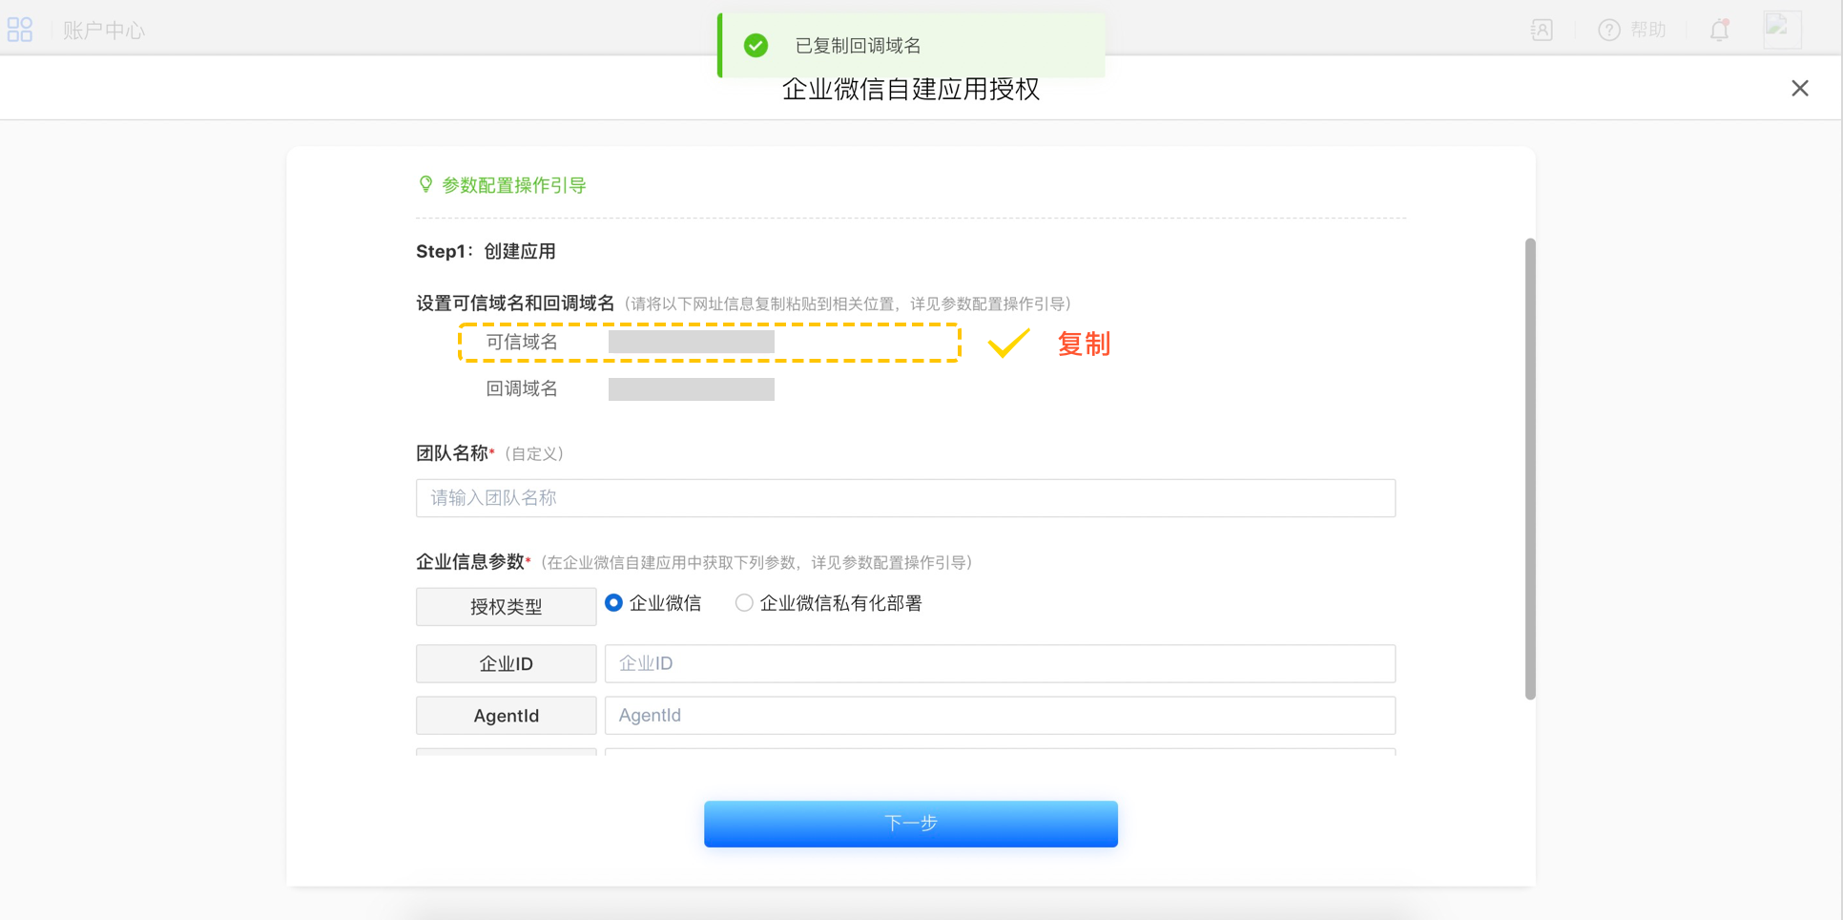The width and height of the screenshot is (1843, 920).
Task: Close the authorization dialog with X
Action: [x=1799, y=88]
